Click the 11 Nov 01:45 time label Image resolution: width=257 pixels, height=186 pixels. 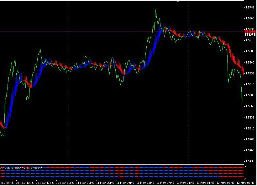click(x=85, y=183)
